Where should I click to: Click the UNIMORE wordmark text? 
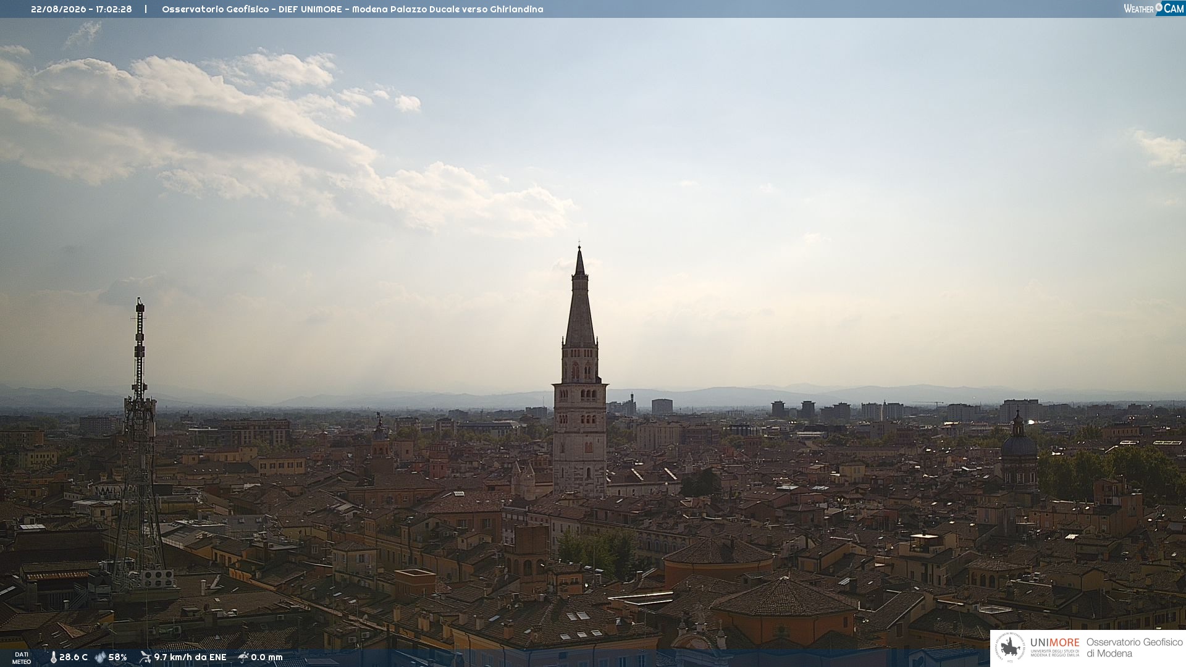pos(1054,643)
